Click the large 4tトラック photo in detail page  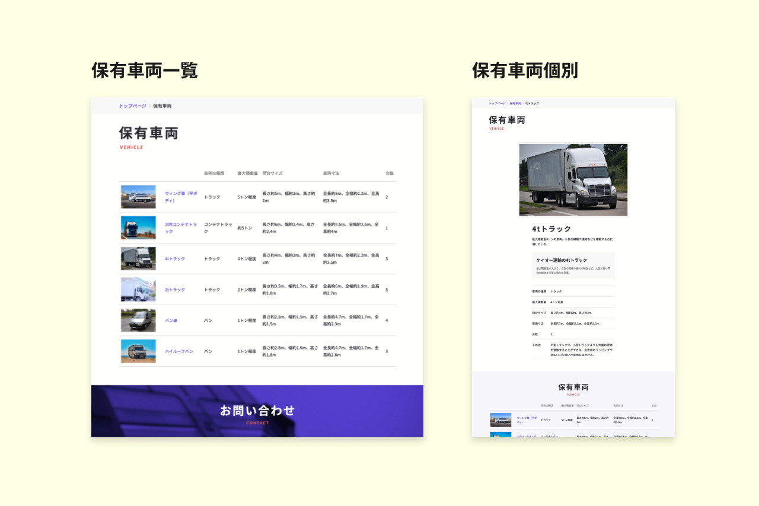[573, 180]
